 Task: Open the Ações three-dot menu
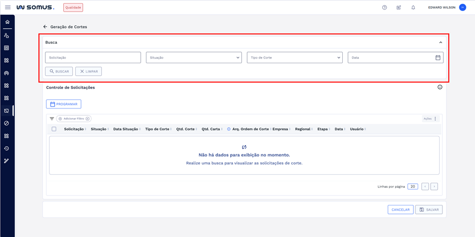(436, 119)
